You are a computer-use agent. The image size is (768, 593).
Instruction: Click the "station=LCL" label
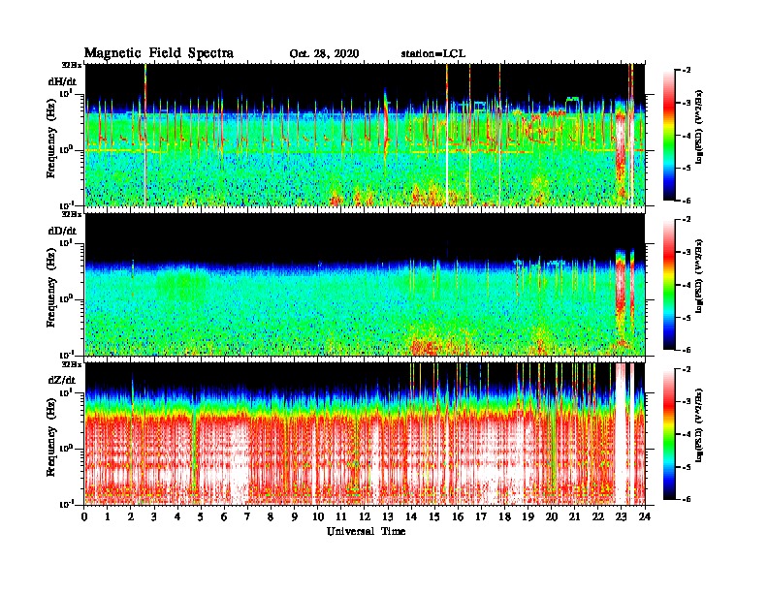[x=433, y=53]
